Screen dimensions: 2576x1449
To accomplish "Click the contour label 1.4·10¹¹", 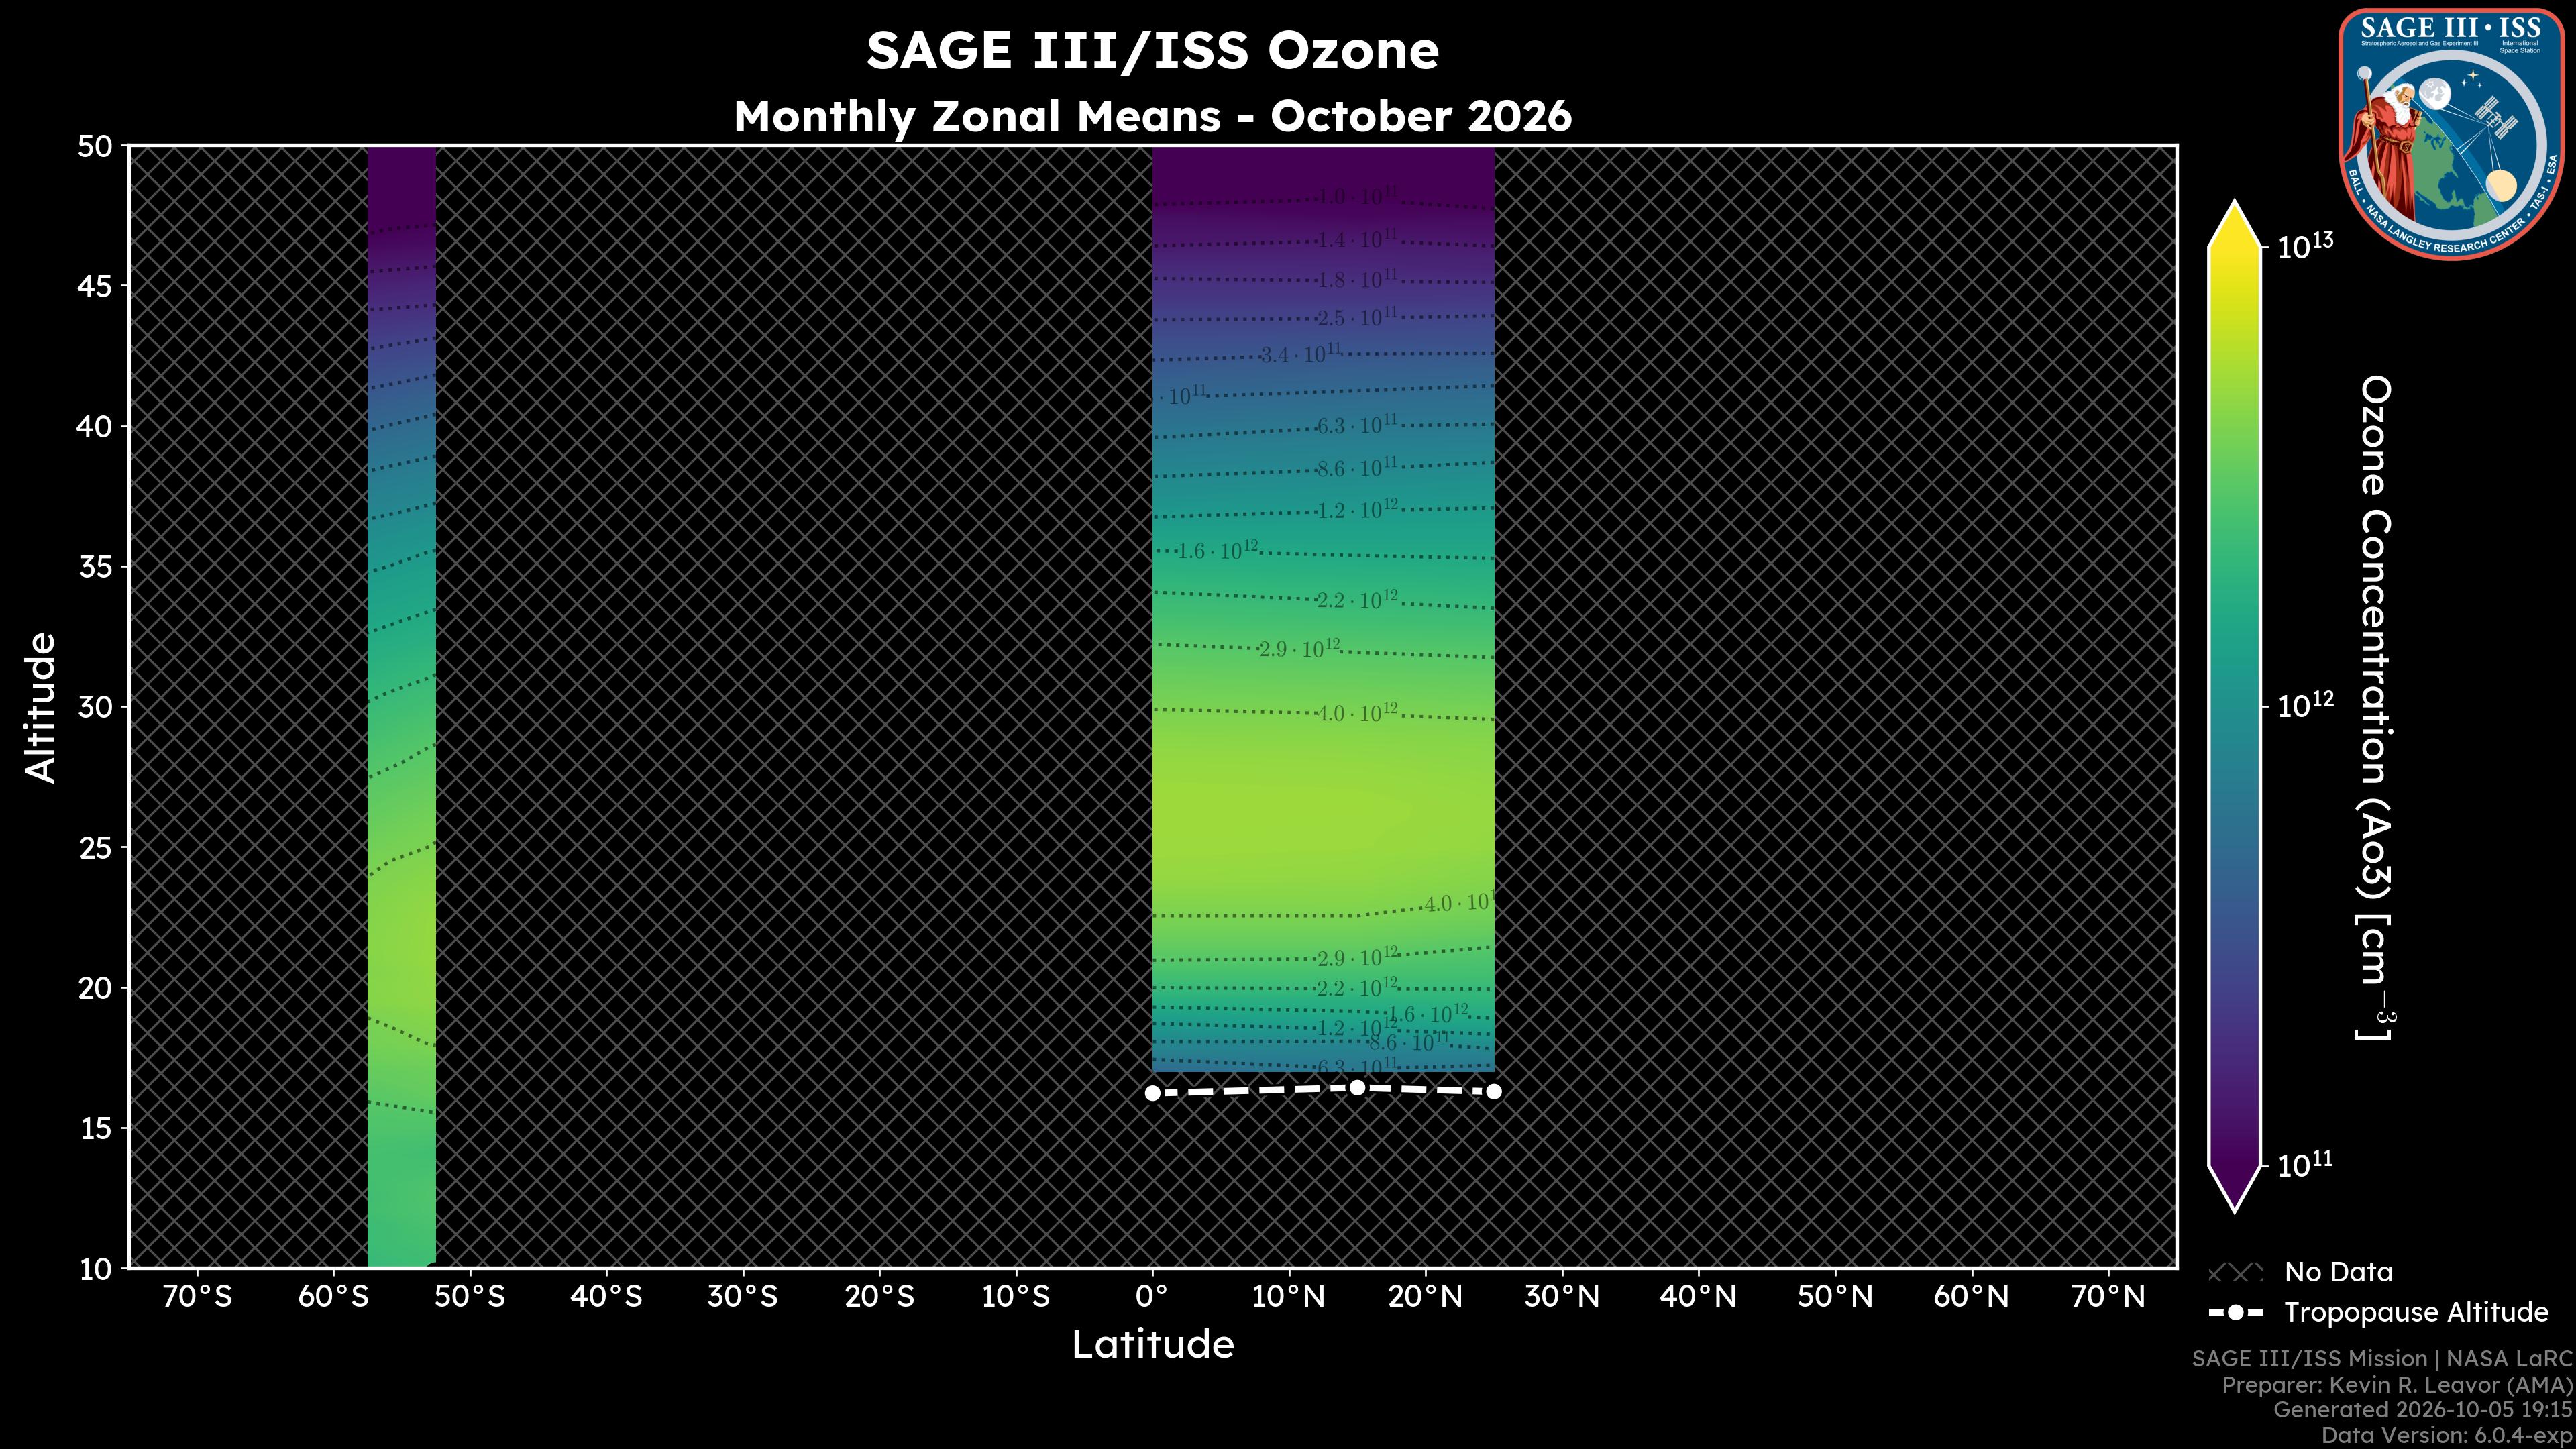I will [x=1357, y=240].
